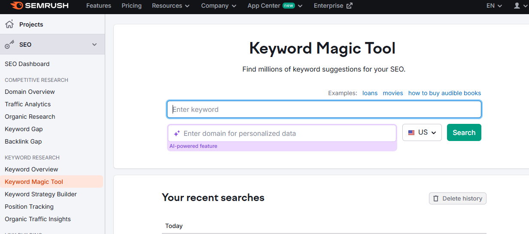Open Keyword Gap in sidebar

pyautogui.click(x=24, y=129)
